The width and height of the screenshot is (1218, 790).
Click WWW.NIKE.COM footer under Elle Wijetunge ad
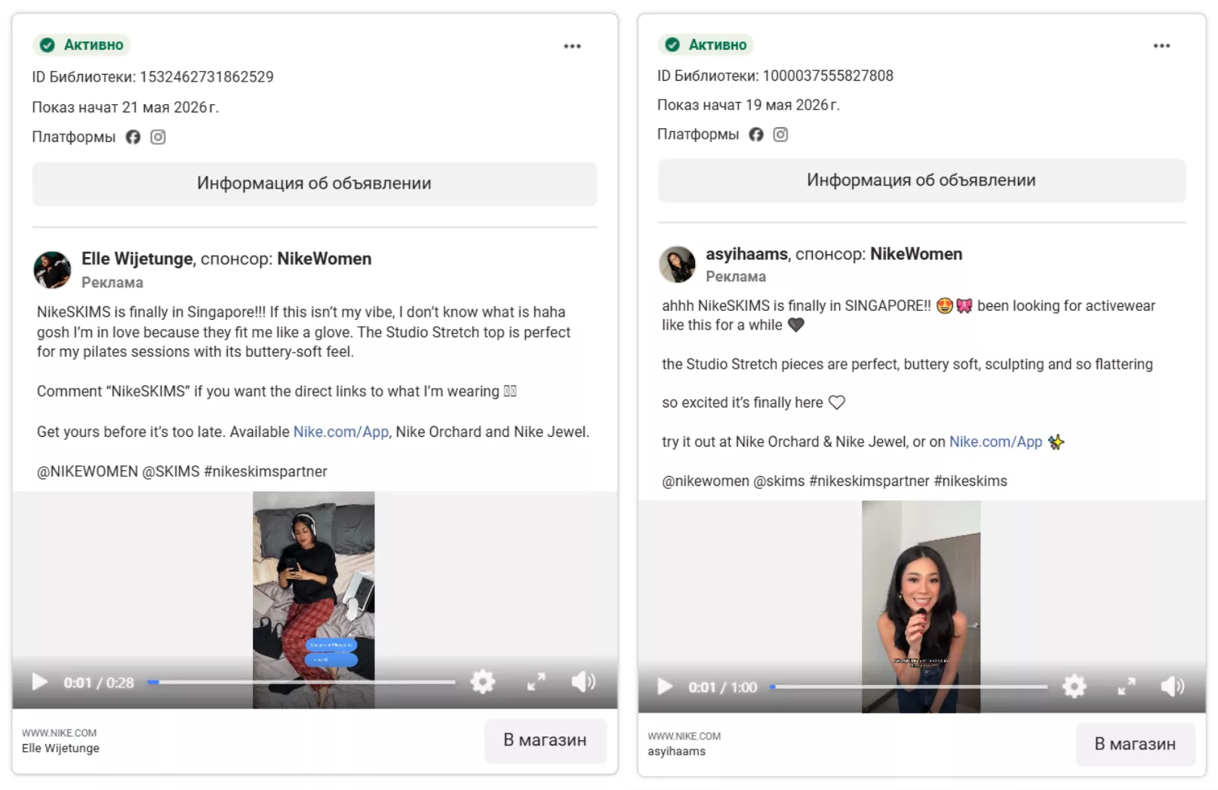(x=60, y=733)
